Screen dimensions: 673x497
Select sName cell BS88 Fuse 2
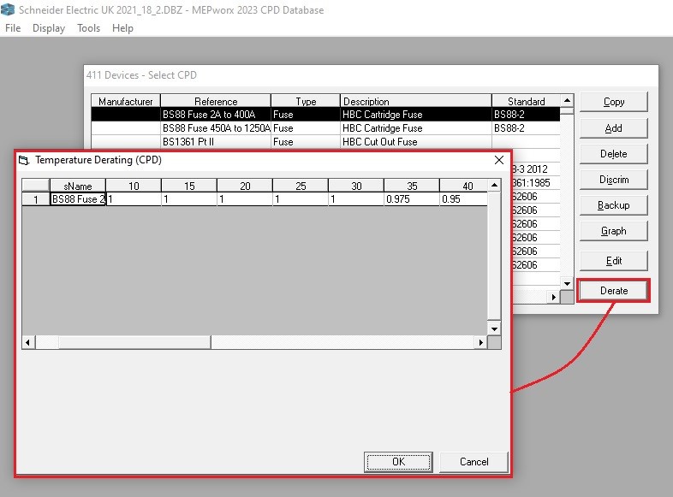[x=78, y=199]
